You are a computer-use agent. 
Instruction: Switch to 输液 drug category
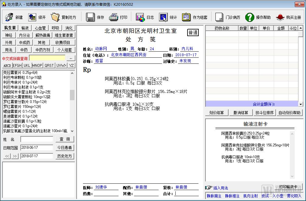(x=25, y=28)
